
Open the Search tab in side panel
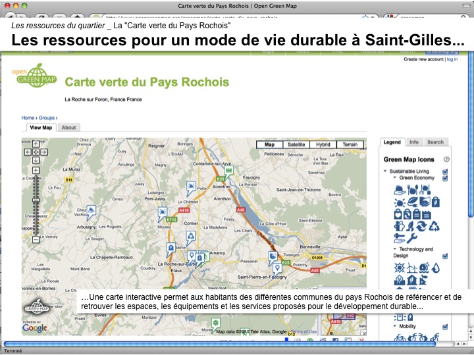(435, 142)
